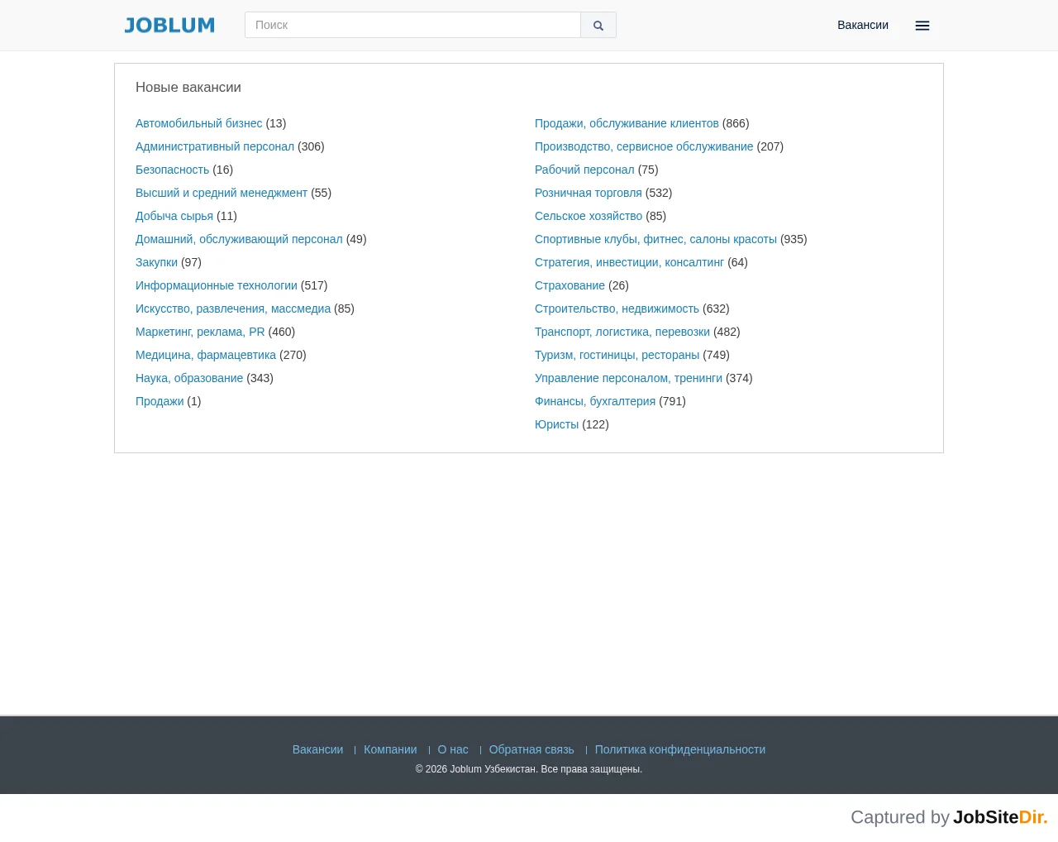Go to Розничная торговля vacancies

pyautogui.click(x=589, y=193)
